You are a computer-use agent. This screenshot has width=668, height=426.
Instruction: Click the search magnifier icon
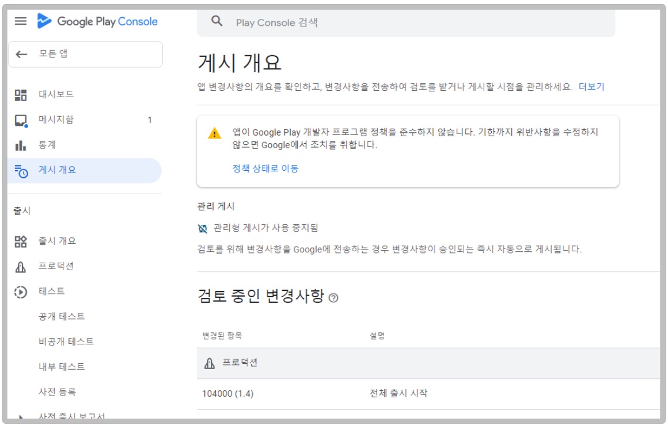217,21
